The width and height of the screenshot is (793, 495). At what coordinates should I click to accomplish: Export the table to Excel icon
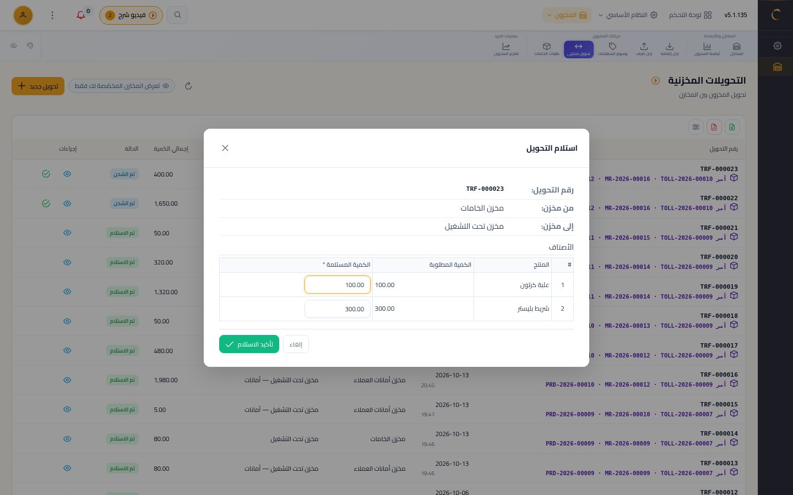pos(732,127)
